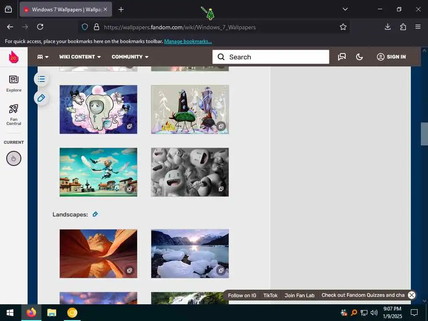The image size is (428, 321).
Task: Click the floating pencil edit page button
Action: (41, 98)
